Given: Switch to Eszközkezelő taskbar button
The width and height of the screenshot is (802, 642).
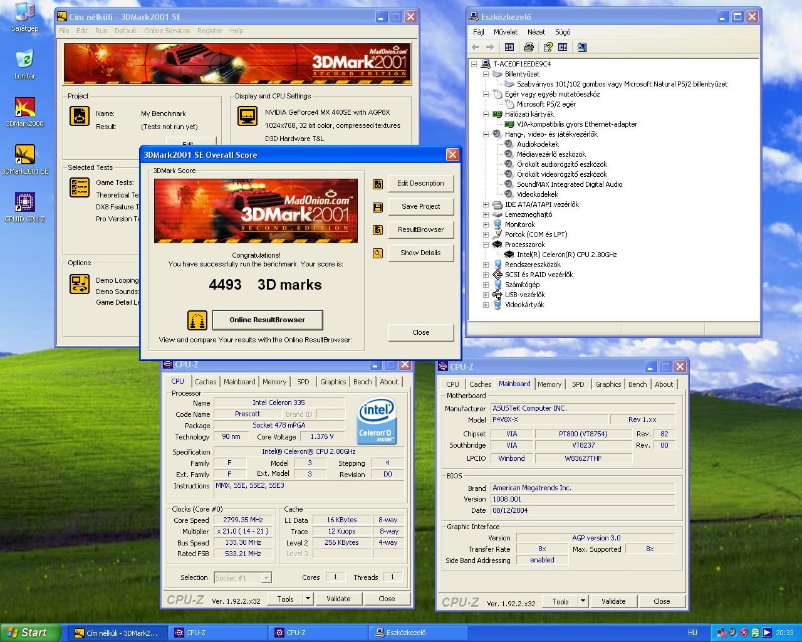Looking at the screenshot, I should [x=420, y=633].
